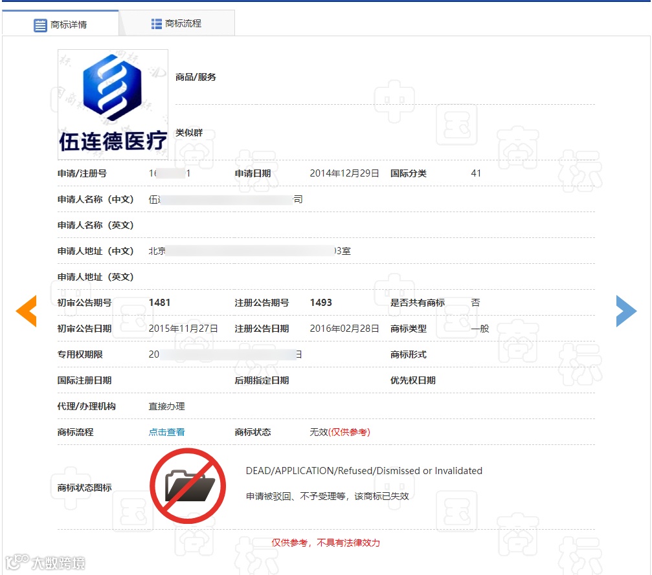Click the 国际注册日期 label
The width and height of the screenshot is (652, 575).
pyautogui.click(x=84, y=380)
